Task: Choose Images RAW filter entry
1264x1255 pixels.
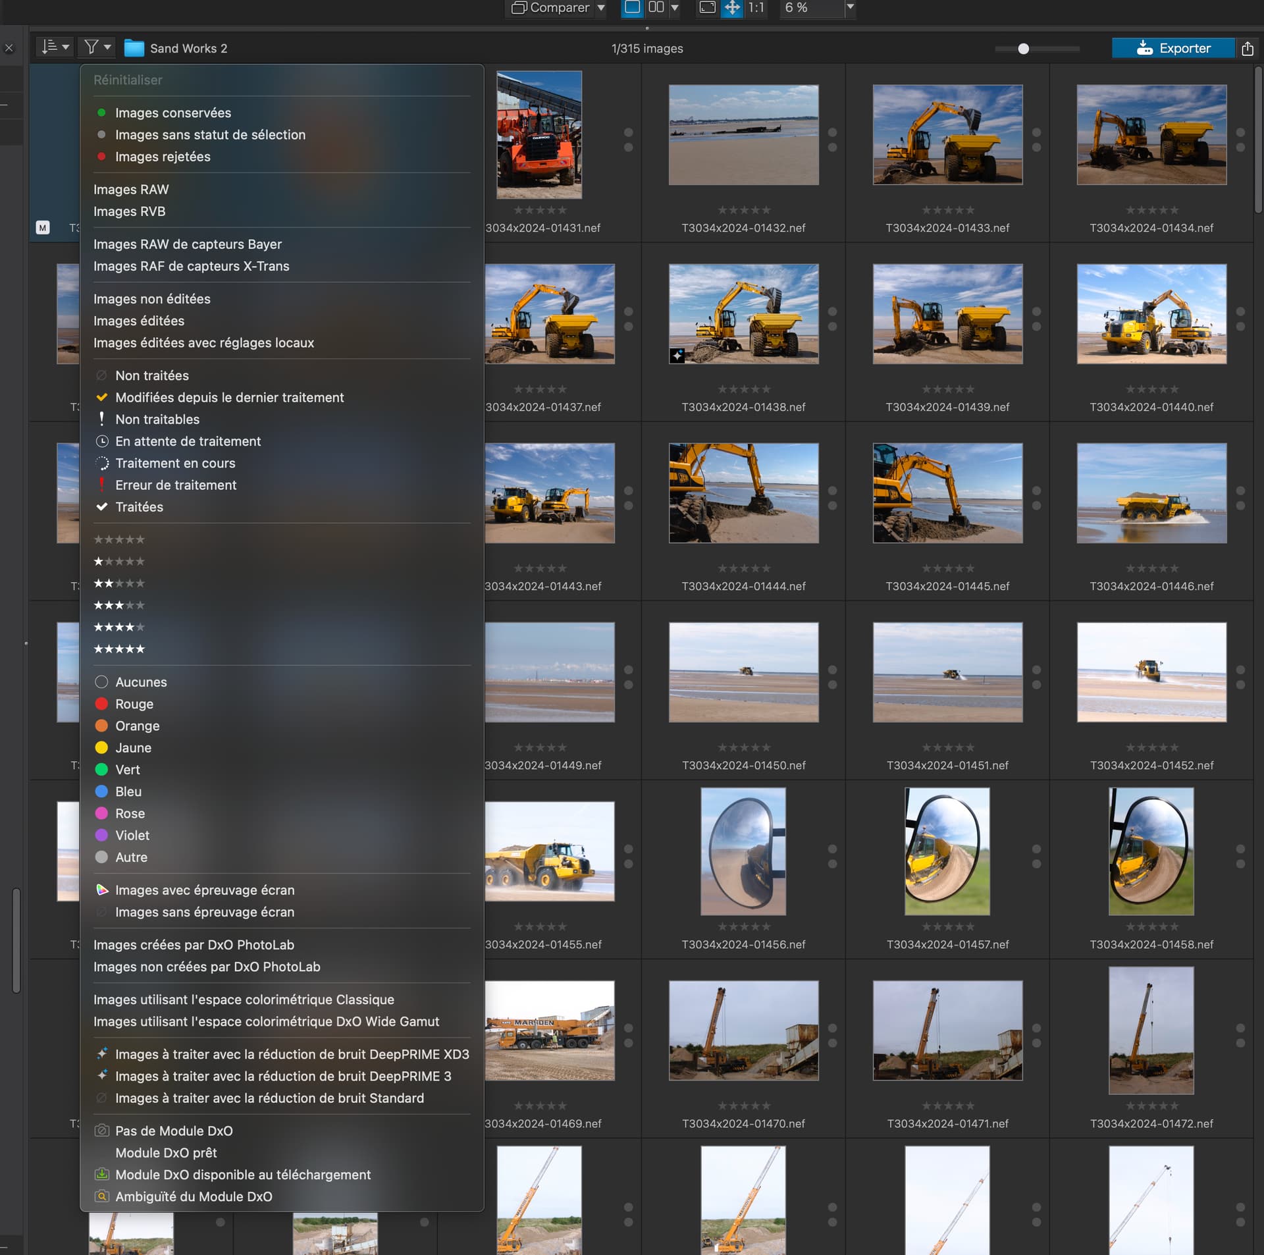Action: click(131, 190)
